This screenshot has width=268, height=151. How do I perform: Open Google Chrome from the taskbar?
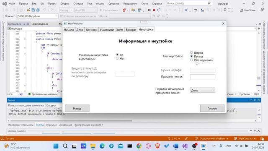(x=139, y=146)
